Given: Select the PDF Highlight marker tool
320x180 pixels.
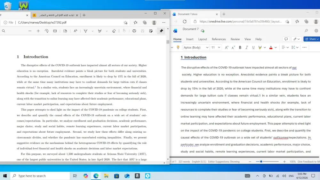Looking at the screenshot, I should tap(100, 31).
